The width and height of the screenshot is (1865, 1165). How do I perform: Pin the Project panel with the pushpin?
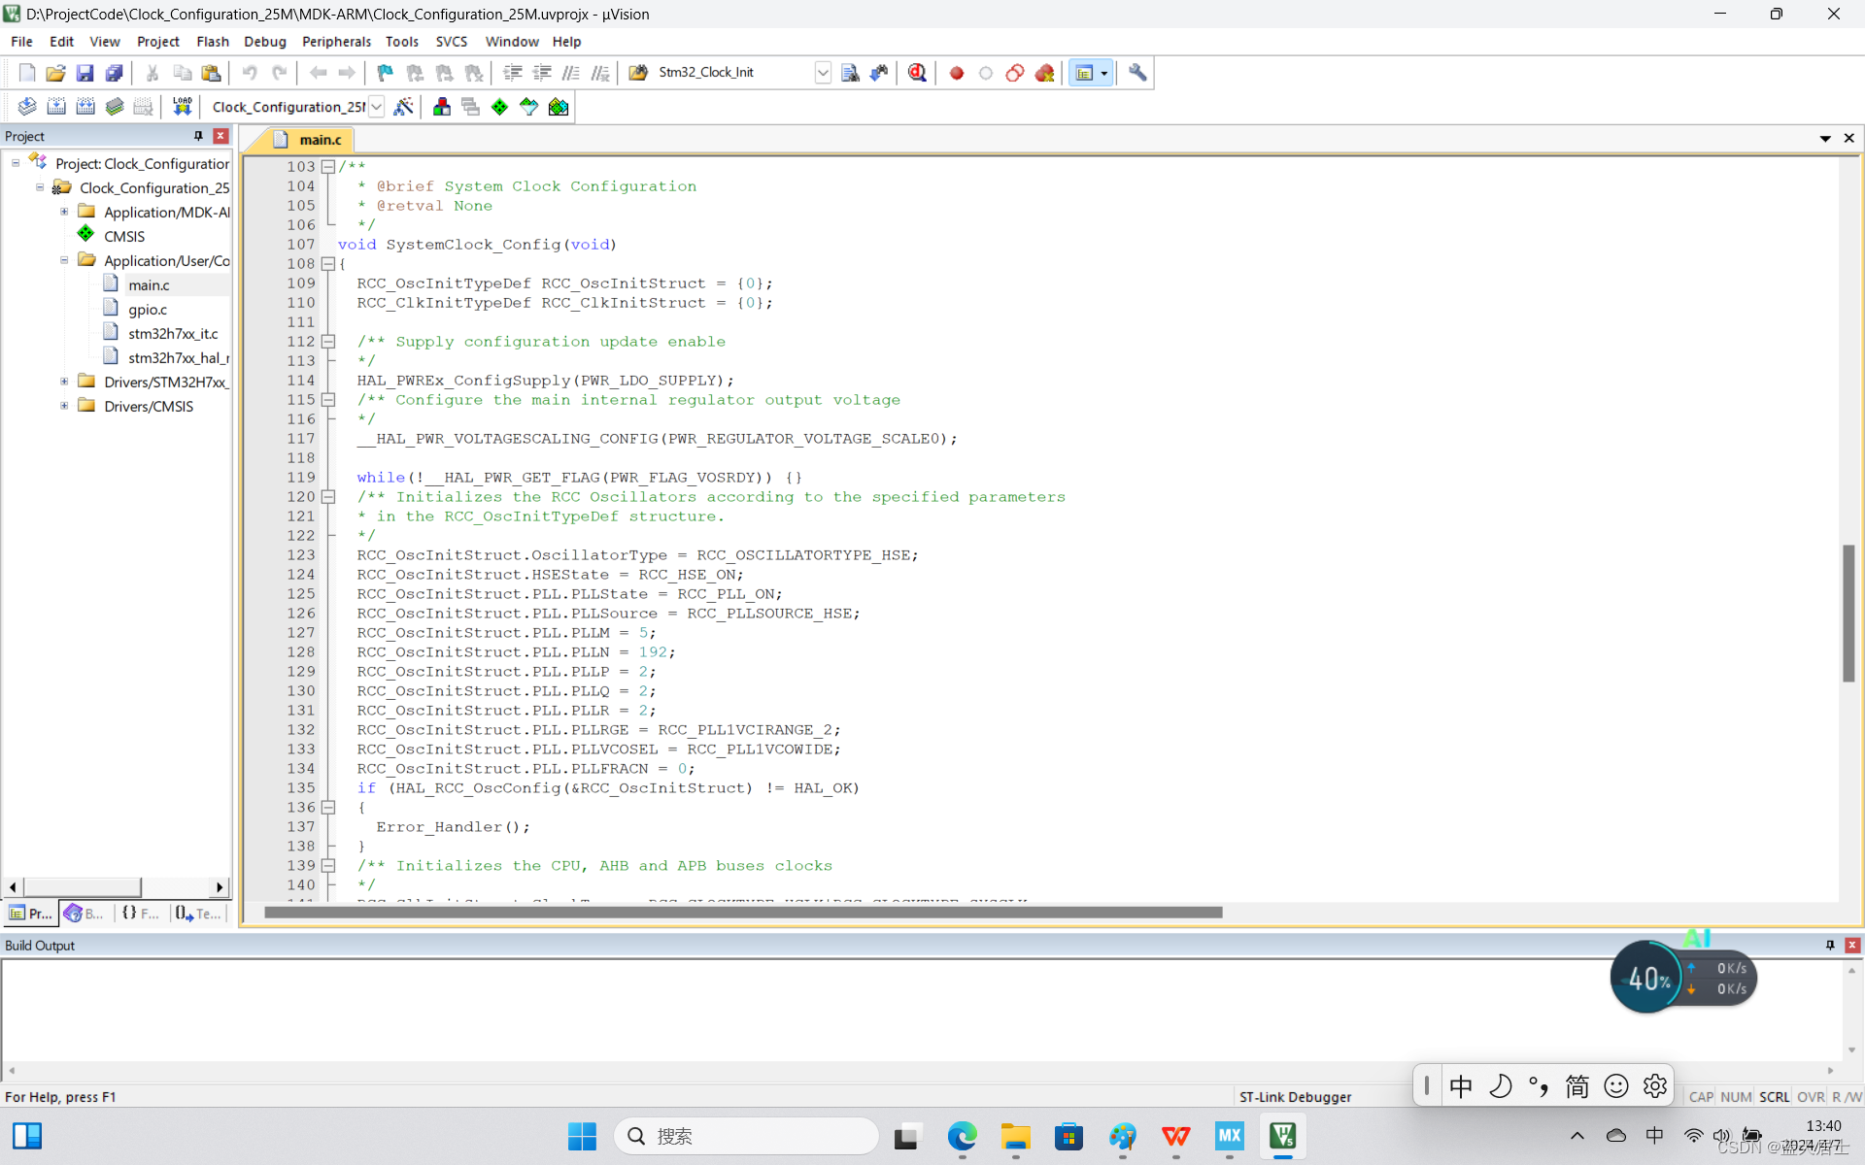click(x=198, y=136)
